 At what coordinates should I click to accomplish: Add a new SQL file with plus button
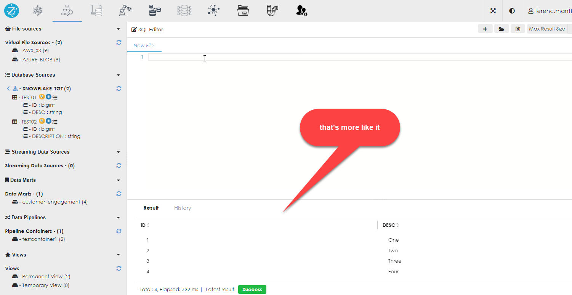coord(485,29)
